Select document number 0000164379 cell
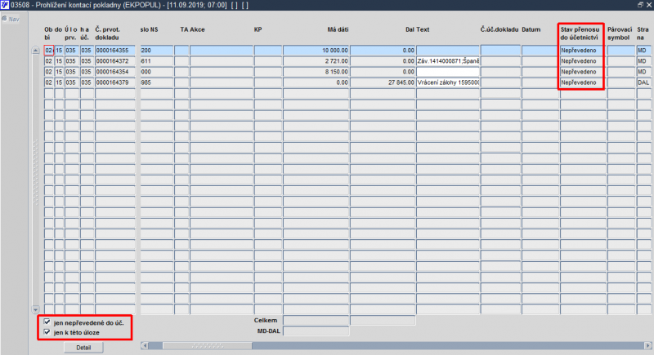 point(115,82)
